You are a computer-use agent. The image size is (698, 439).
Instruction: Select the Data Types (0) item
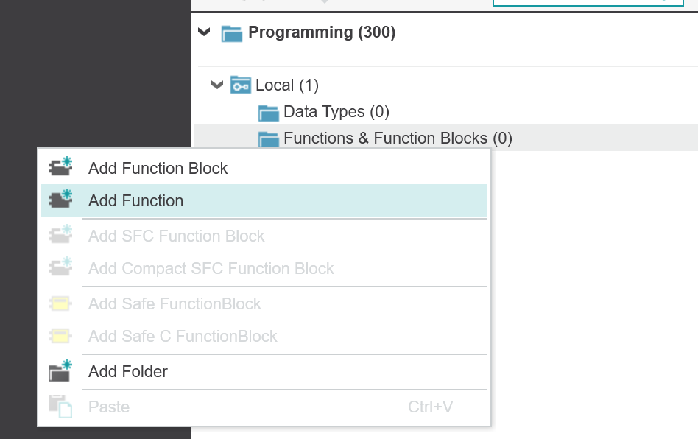[x=336, y=112]
